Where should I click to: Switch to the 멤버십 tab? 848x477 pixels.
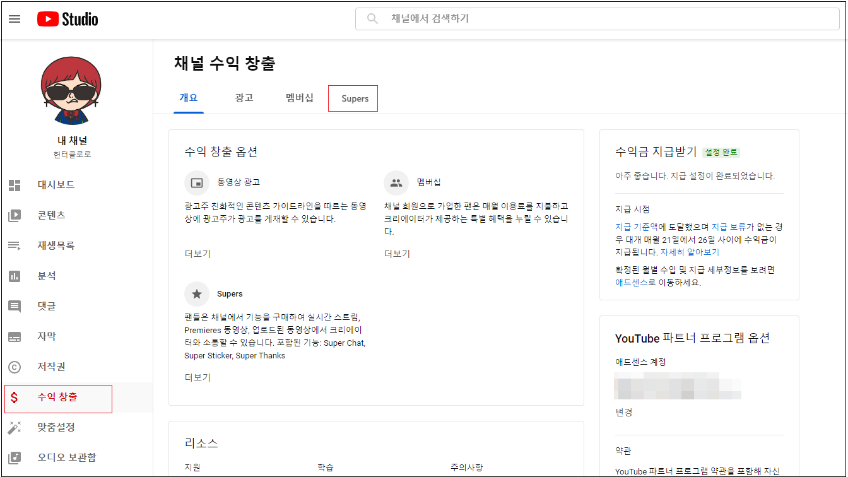[x=299, y=98]
